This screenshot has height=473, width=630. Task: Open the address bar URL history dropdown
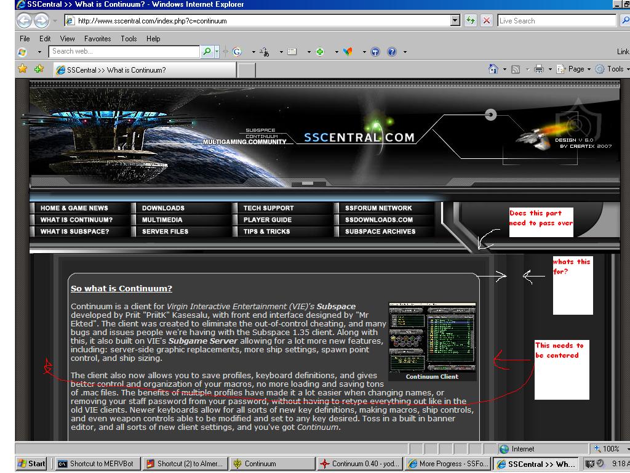455,20
